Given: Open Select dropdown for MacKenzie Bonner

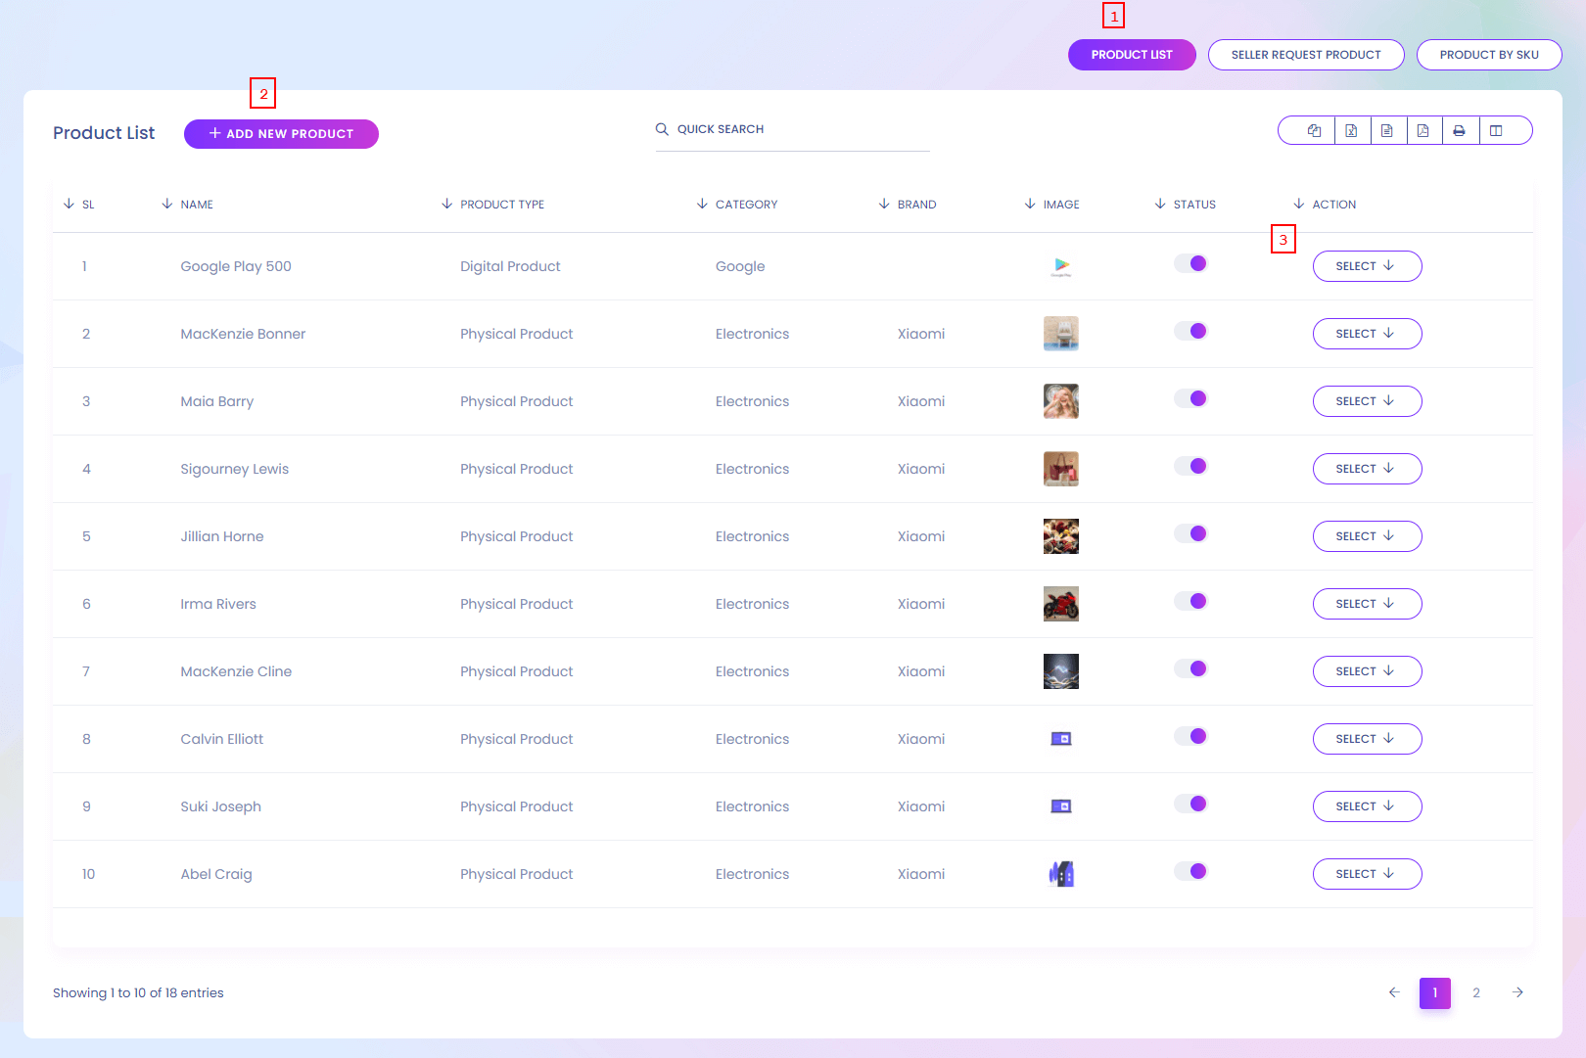Looking at the screenshot, I should tap(1367, 334).
